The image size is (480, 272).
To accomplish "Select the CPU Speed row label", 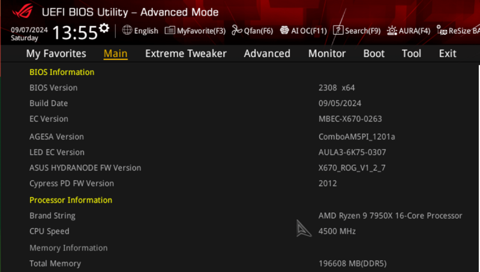I will (49, 231).
